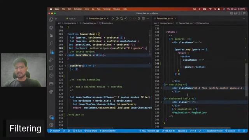Open the Go menu
This screenshot has width=249, height=140.
point(93,9)
